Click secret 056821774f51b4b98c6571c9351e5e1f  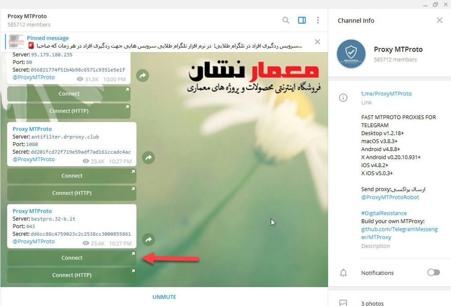click(x=78, y=70)
